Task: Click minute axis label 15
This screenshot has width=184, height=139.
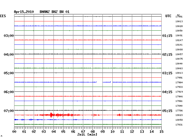Action: 161,131
